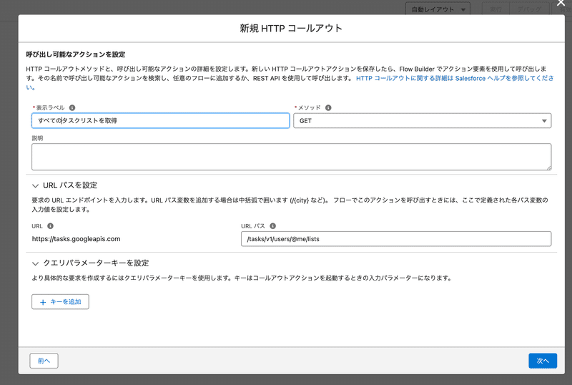Focus the 表示ラベル input field
This screenshot has width=572, height=385.
[160, 120]
